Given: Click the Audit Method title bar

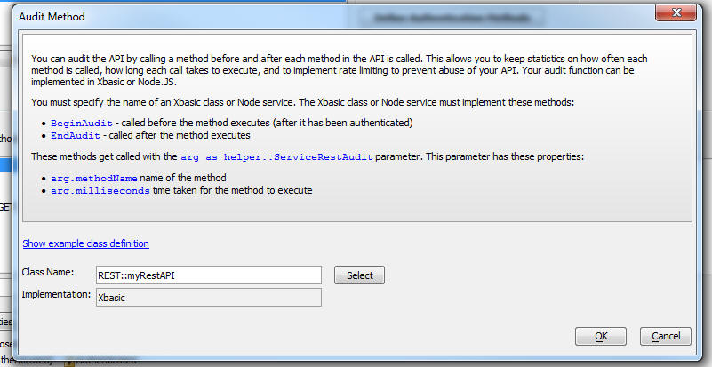Looking at the screenshot, I should click(x=318, y=17).
